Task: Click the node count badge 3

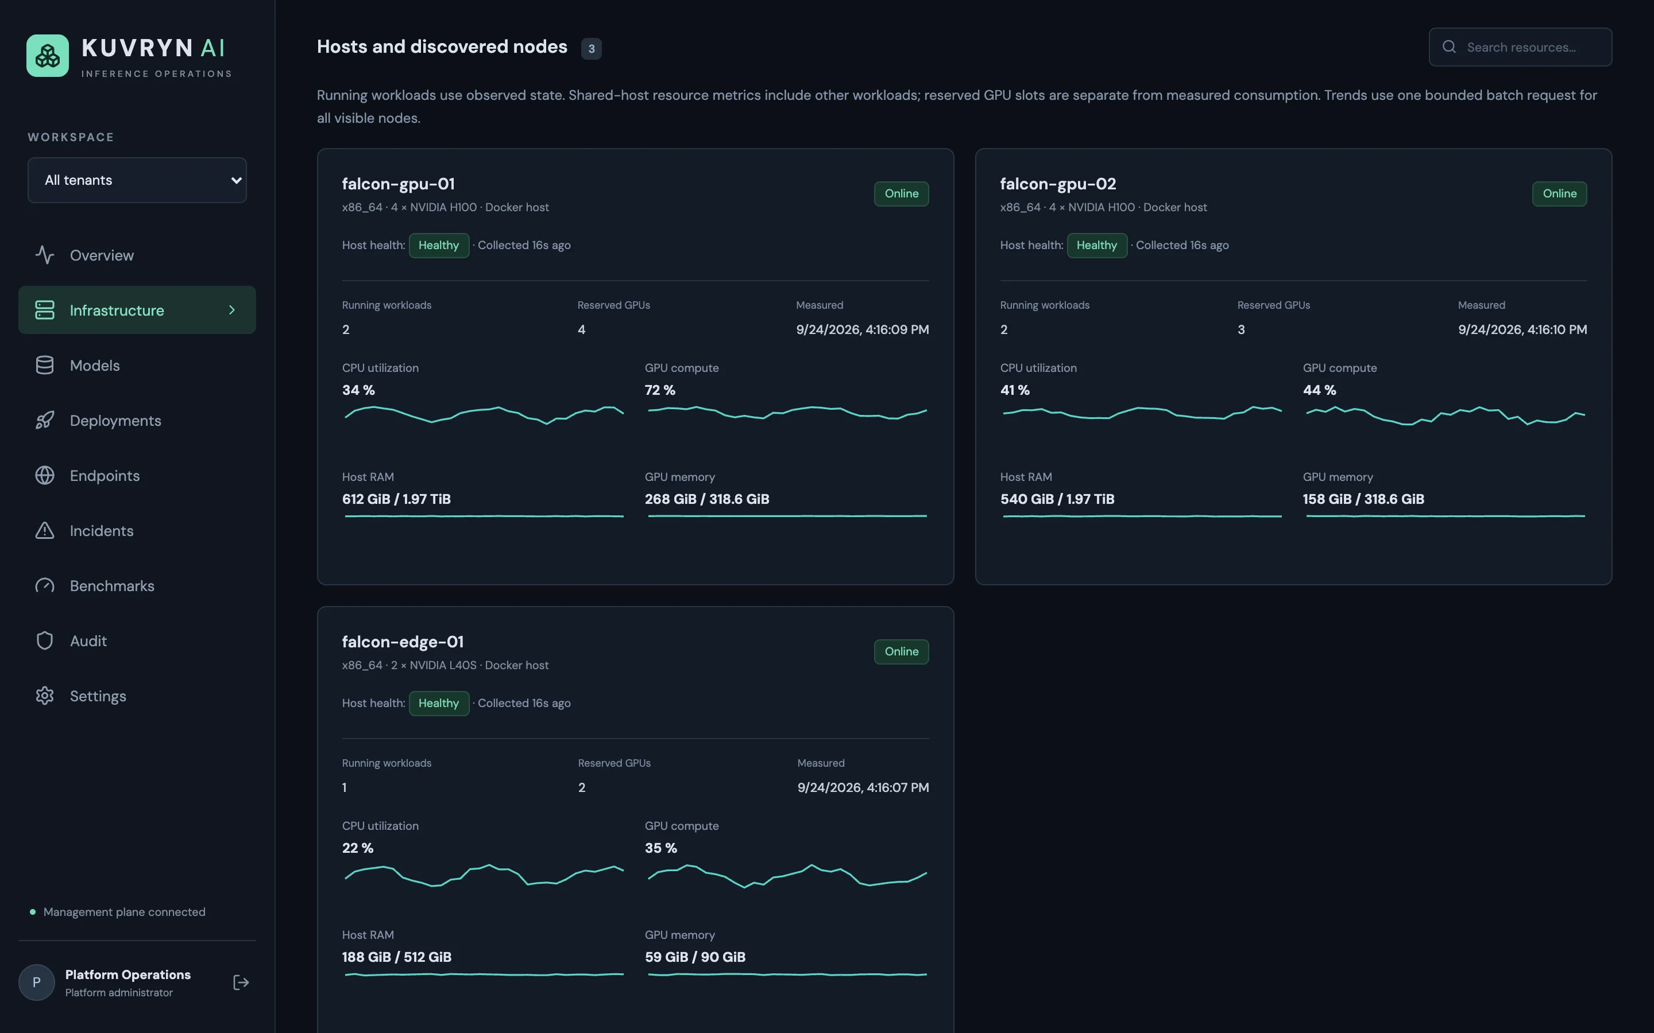Action: 591,49
